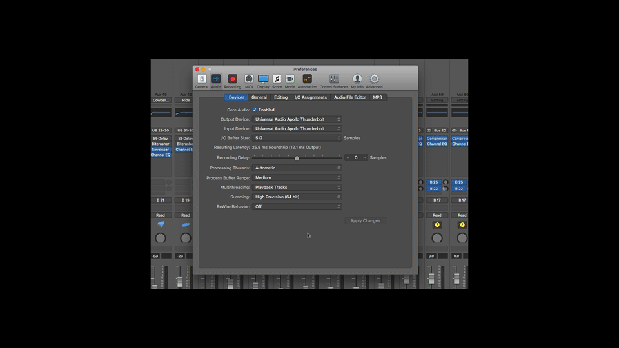
Task: Click the Recording Delay slider handle
Action: coord(297,159)
